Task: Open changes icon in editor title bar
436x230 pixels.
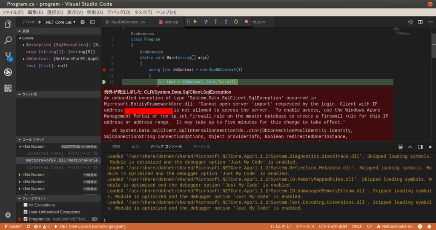Action: click(410, 22)
